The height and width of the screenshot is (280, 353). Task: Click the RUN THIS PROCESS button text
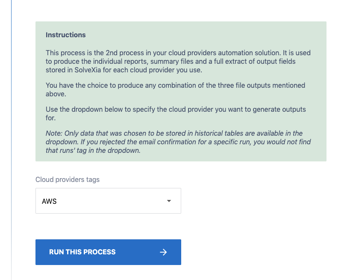(82, 252)
